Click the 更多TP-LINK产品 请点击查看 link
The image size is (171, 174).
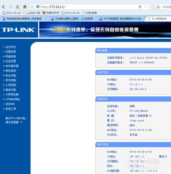16,120
